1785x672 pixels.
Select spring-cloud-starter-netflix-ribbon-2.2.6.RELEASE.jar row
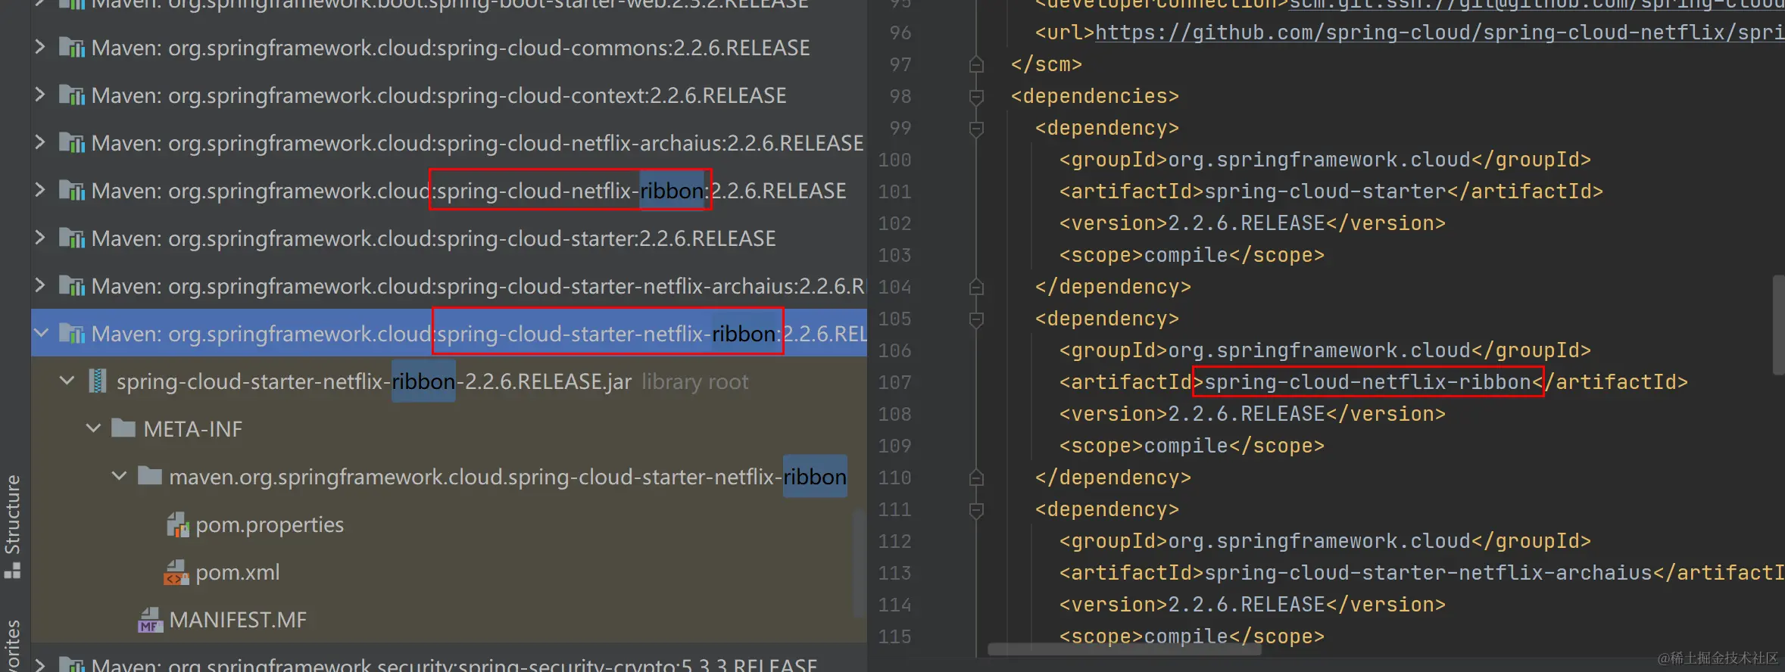[448, 381]
